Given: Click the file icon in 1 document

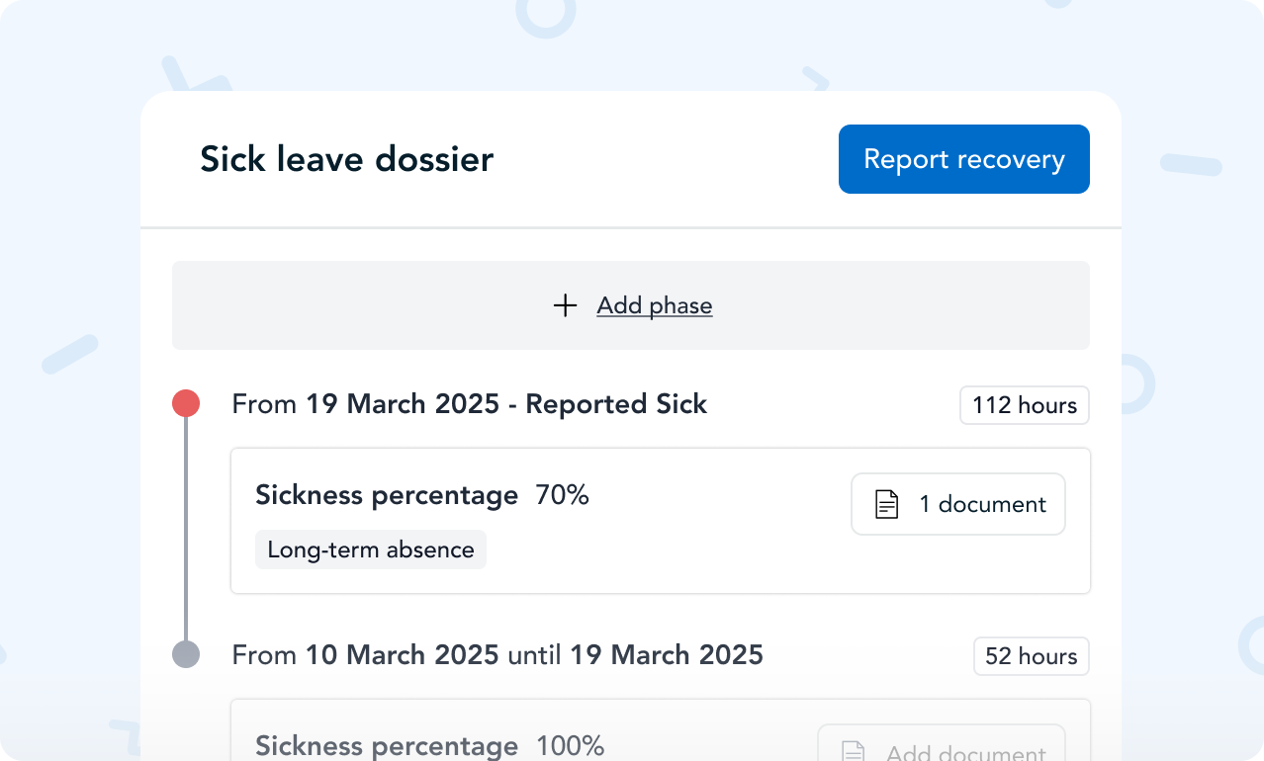Looking at the screenshot, I should coord(887,505).
